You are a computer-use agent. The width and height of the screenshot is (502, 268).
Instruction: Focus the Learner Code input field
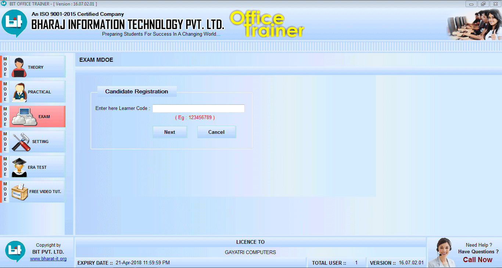point(198,108)
